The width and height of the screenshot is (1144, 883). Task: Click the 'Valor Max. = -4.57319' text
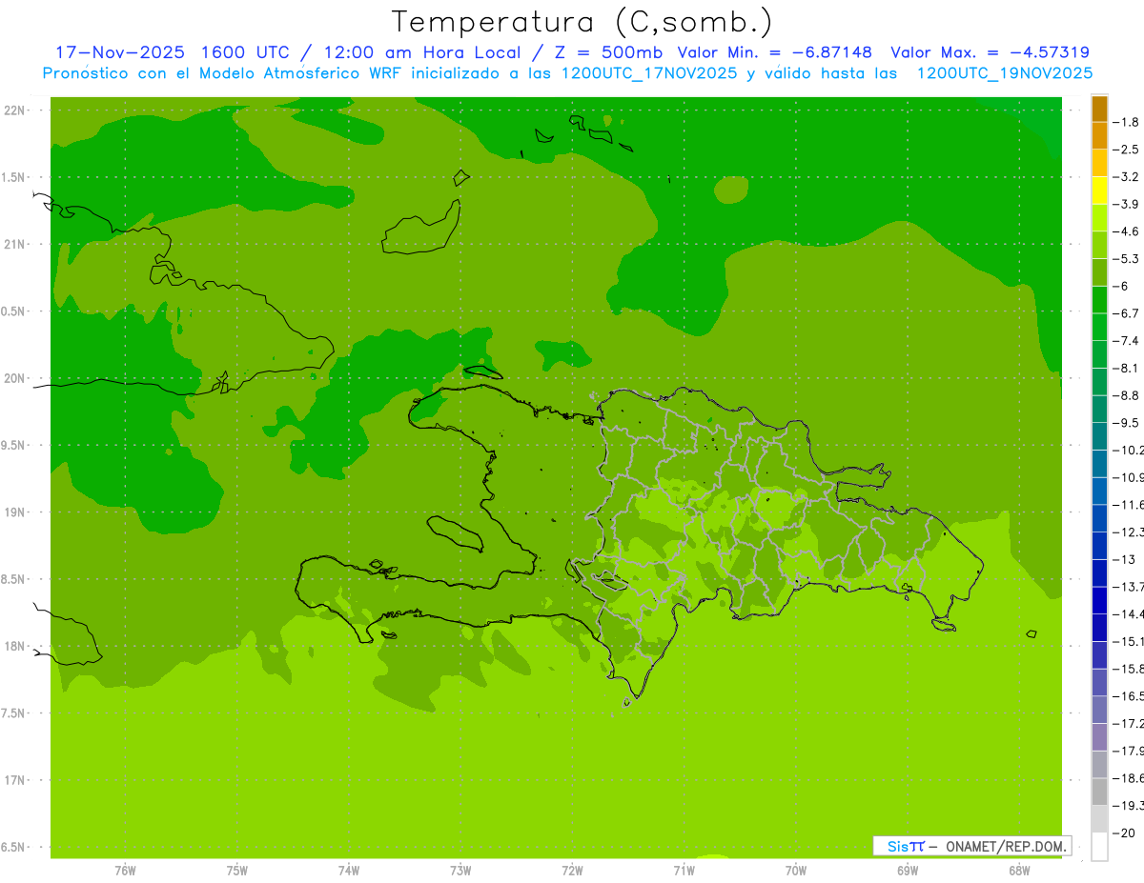(990, 52)
